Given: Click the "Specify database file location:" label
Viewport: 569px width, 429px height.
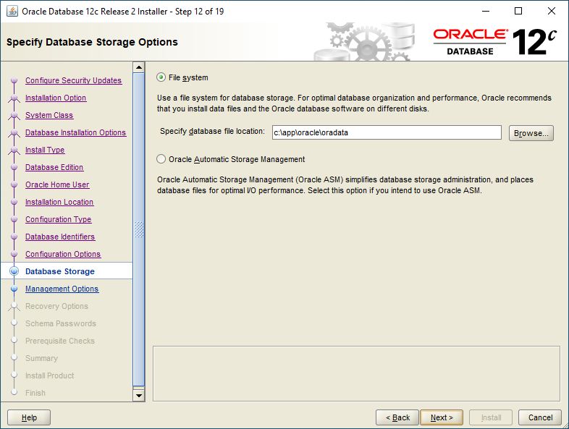Looking at the screenshot, I should pyautogui.click(x=212, y=131).
